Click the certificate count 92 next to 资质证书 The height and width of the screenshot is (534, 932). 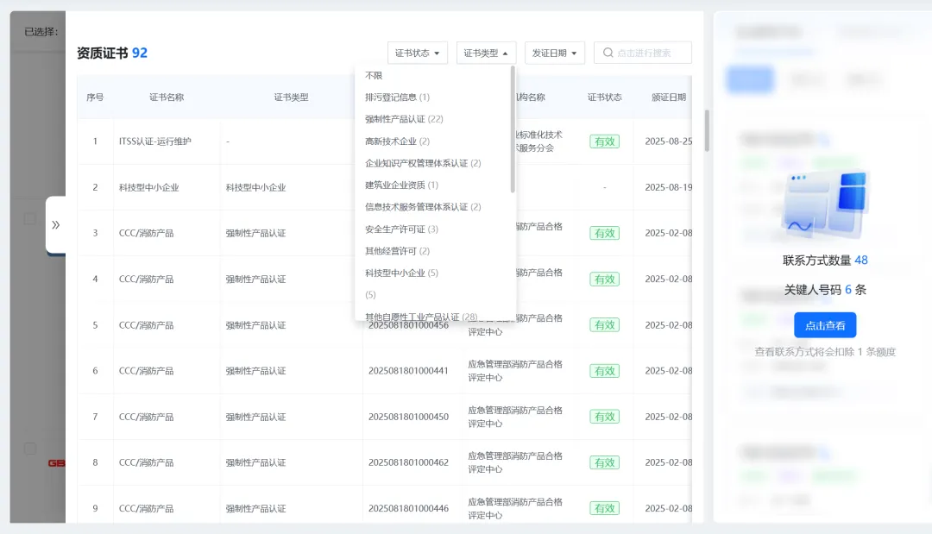coord(141,53)
